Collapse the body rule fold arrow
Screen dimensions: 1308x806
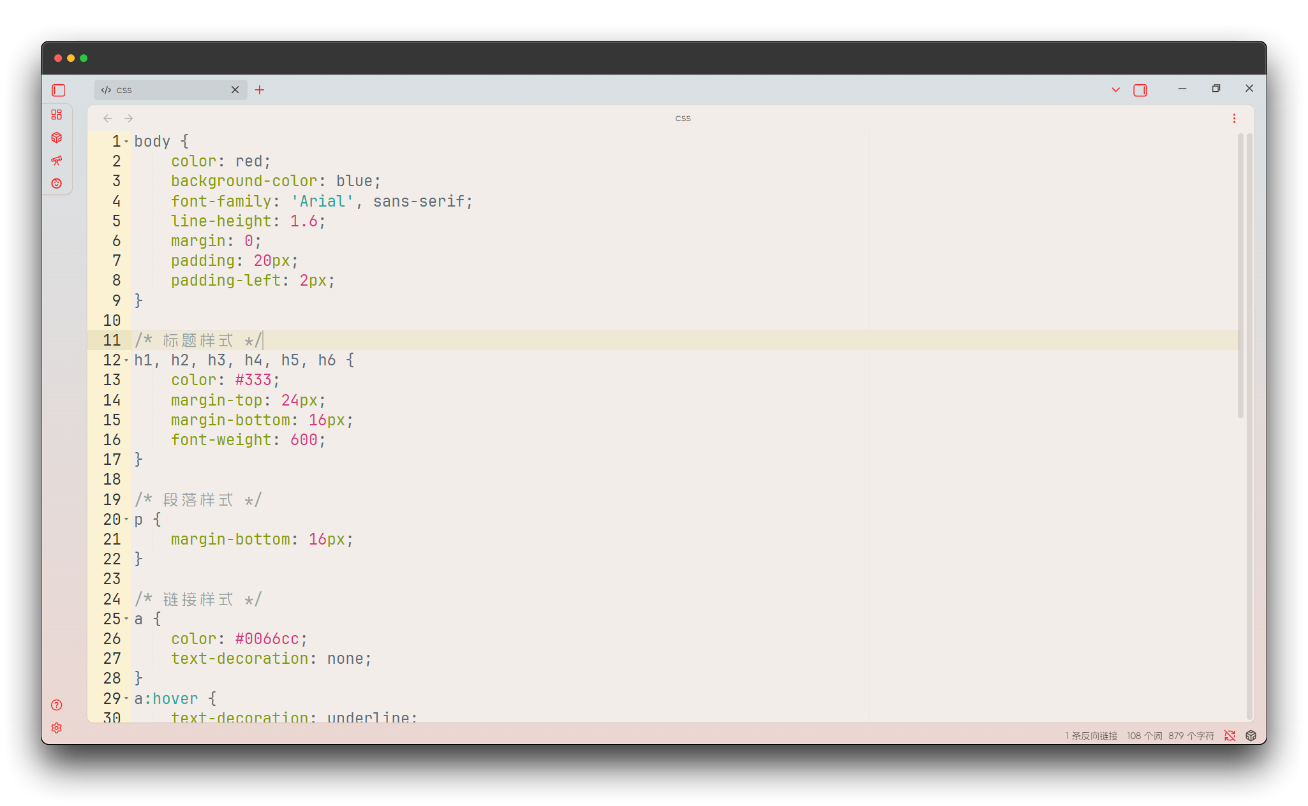coord(126,142)
